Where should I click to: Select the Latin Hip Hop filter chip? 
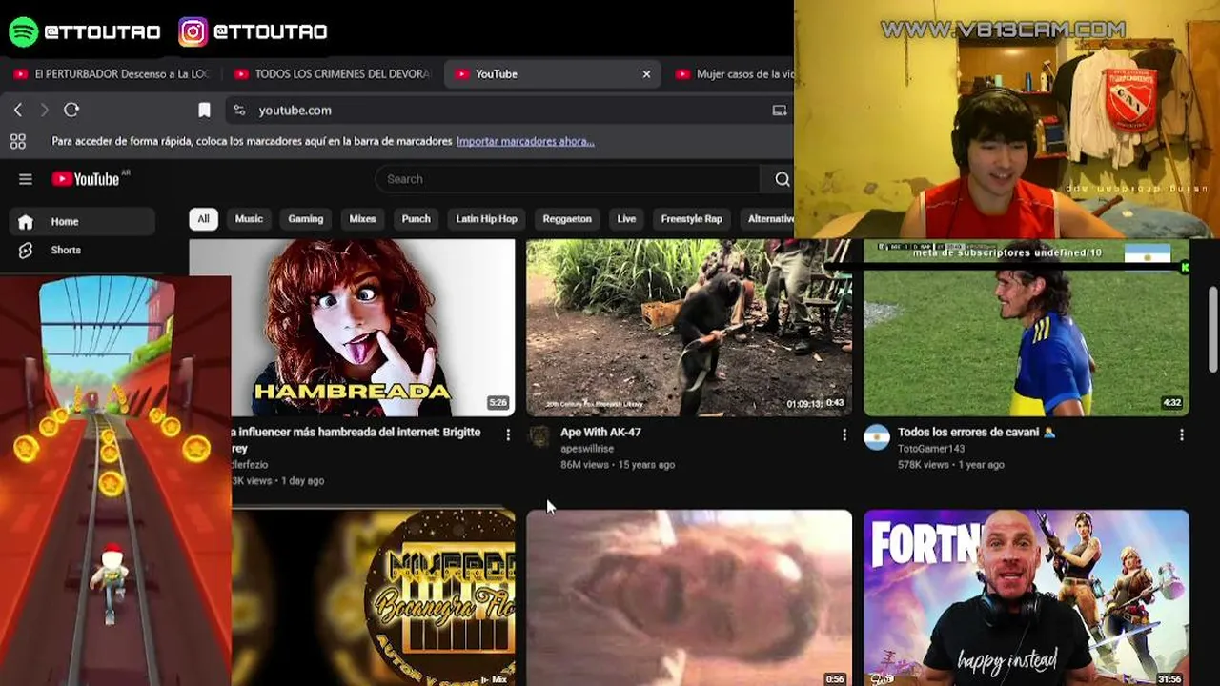click(x=486, y=219)
